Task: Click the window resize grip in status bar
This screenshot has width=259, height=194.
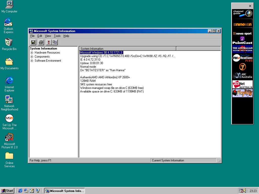Action: [219, 161]
